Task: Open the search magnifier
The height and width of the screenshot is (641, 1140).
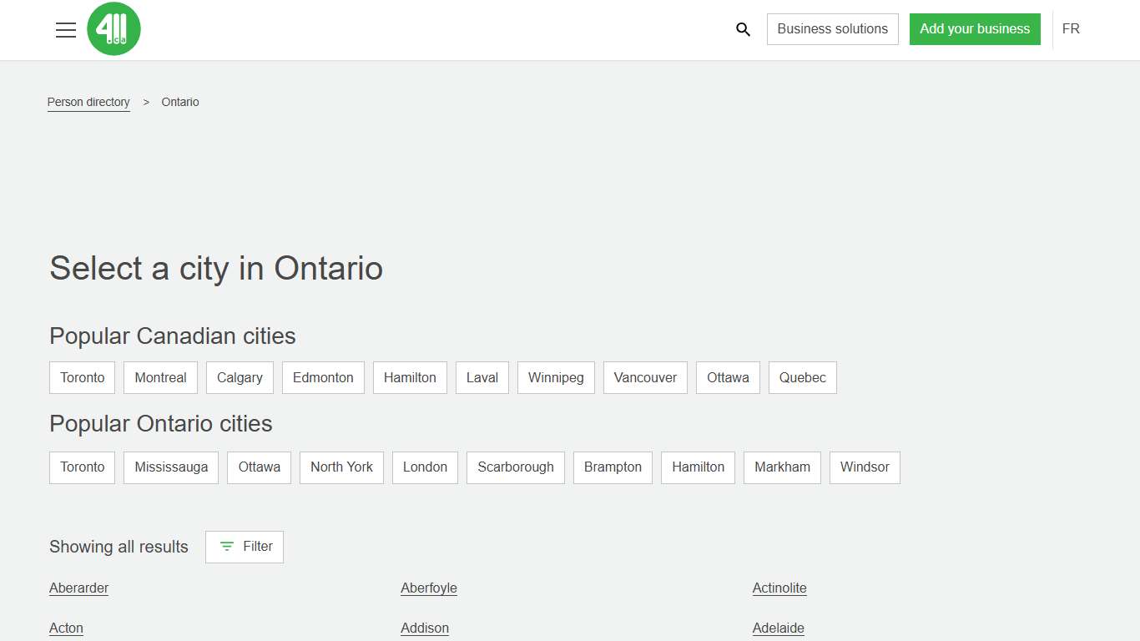Action: 743,29
